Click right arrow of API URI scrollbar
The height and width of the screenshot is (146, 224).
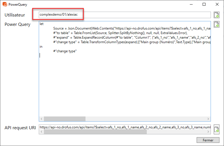pyautogui.click(x=209, y=132)
